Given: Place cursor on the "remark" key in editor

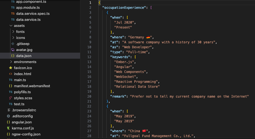Looking at the screenshot, I should pos(118,97).
